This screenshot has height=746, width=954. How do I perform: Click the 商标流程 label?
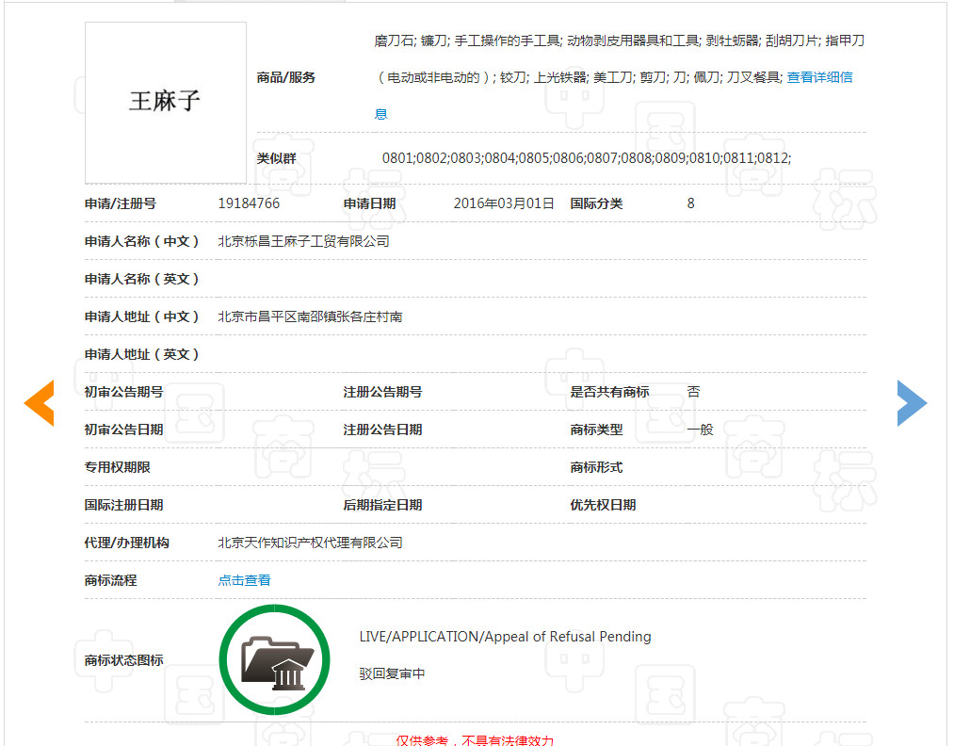point(111,580)
